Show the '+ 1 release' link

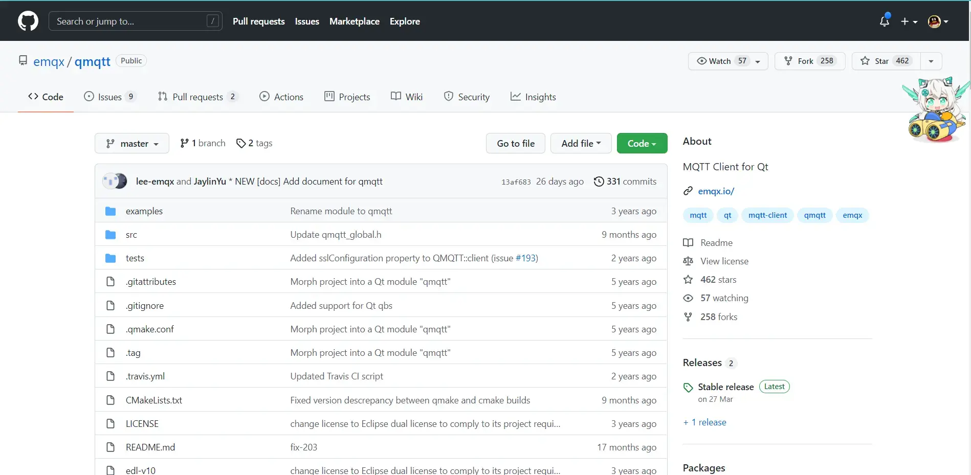(704, 422)
